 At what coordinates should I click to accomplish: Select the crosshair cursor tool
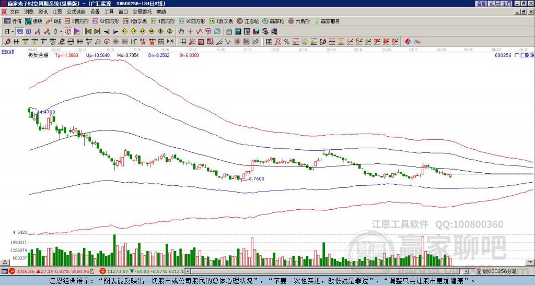click(x=190, y=31)
